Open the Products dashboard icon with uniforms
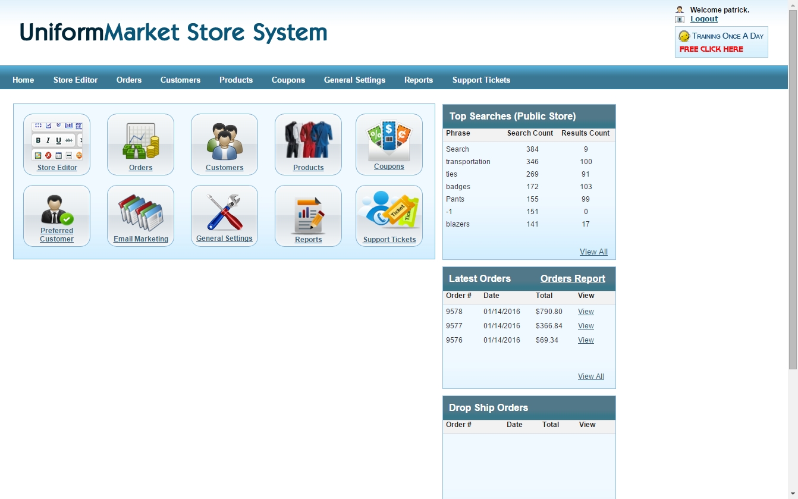This screenshot has width=798, height=499. (x=308, y=145)
